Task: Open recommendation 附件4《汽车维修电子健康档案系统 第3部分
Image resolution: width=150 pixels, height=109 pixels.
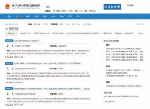Action: tap(125, 52)
